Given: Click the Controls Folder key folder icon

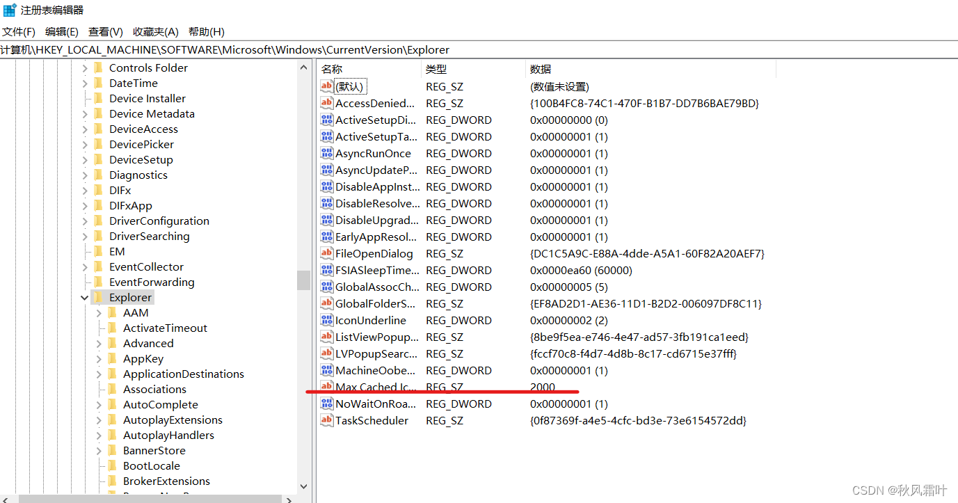Looking at the screenshot, I should tap(98, 67).
